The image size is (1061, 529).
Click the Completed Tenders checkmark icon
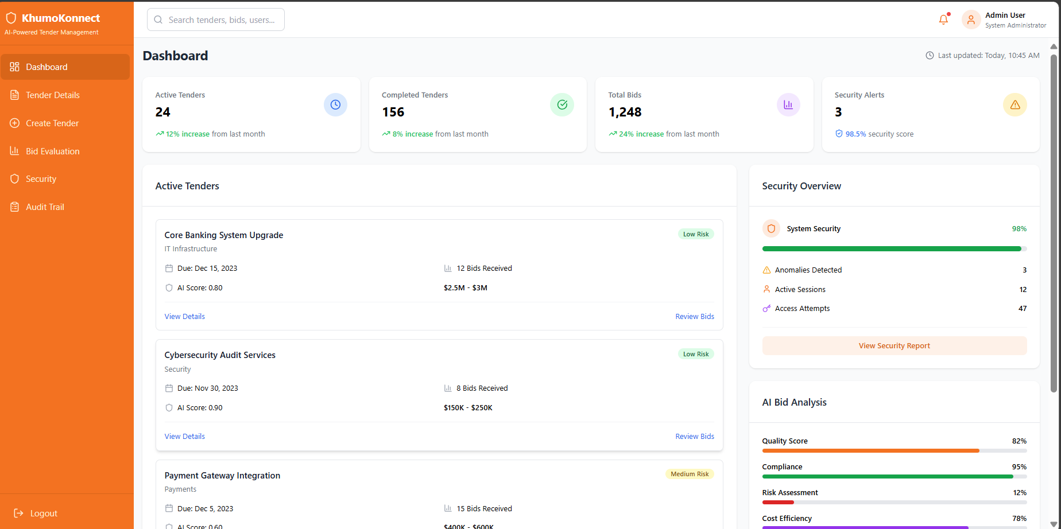tap(562, 104)
